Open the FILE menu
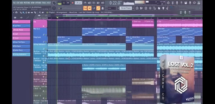The image size is (215, 104). pos(14,3)
